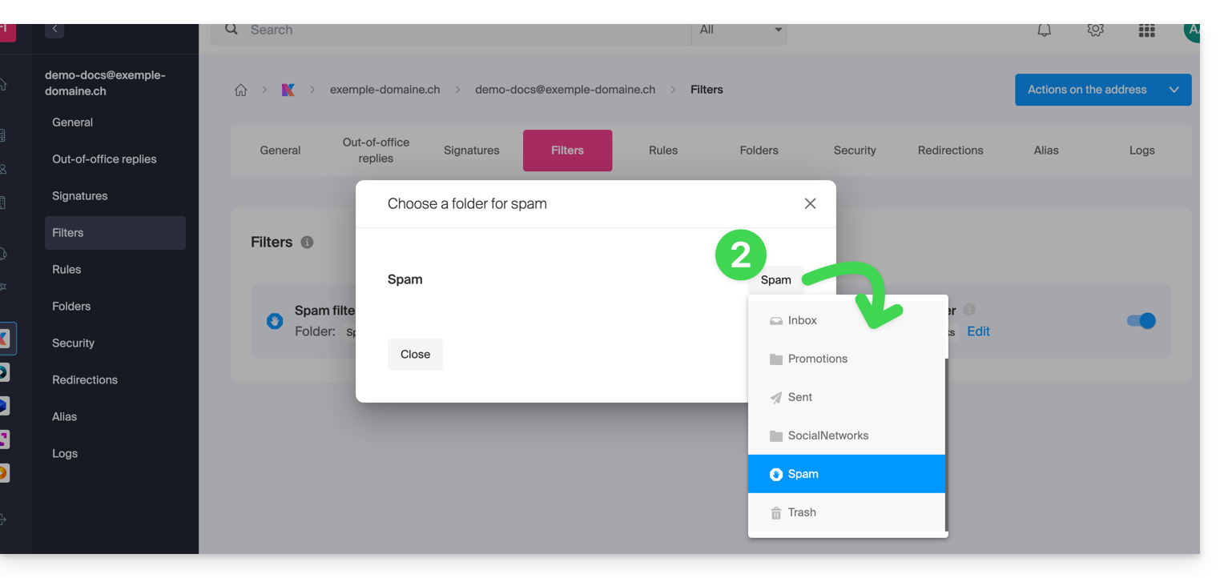Click the blue hand icon beside Spam filter
The height and width of the screenshot is (578, 1224).
coord(275,321)
